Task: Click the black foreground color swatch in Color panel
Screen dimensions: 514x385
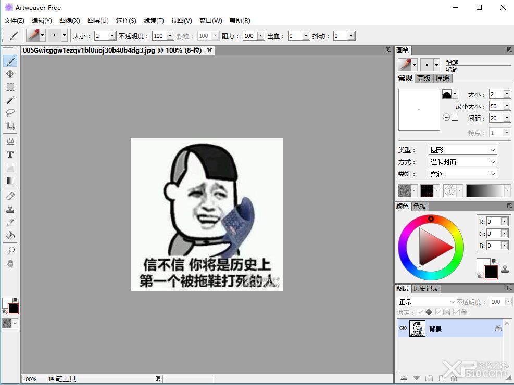Action: click(x=491, y=272)
